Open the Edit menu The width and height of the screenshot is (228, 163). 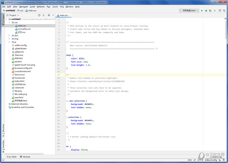coord(9,7)
